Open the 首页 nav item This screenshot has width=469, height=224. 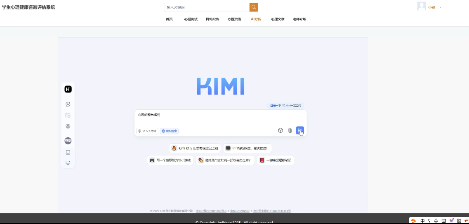point(169,19)
